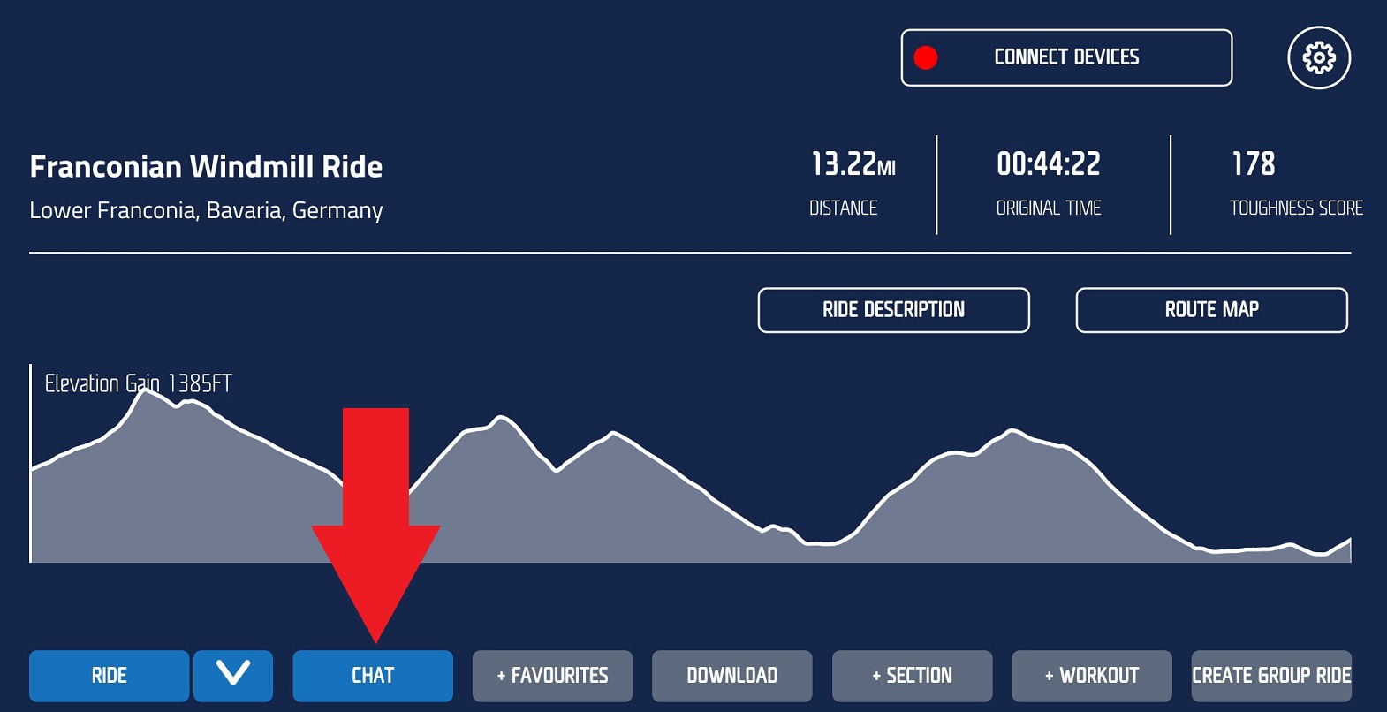Open settings with the gear icon
The image size is (1387, 712).
tap(1319, 58)
